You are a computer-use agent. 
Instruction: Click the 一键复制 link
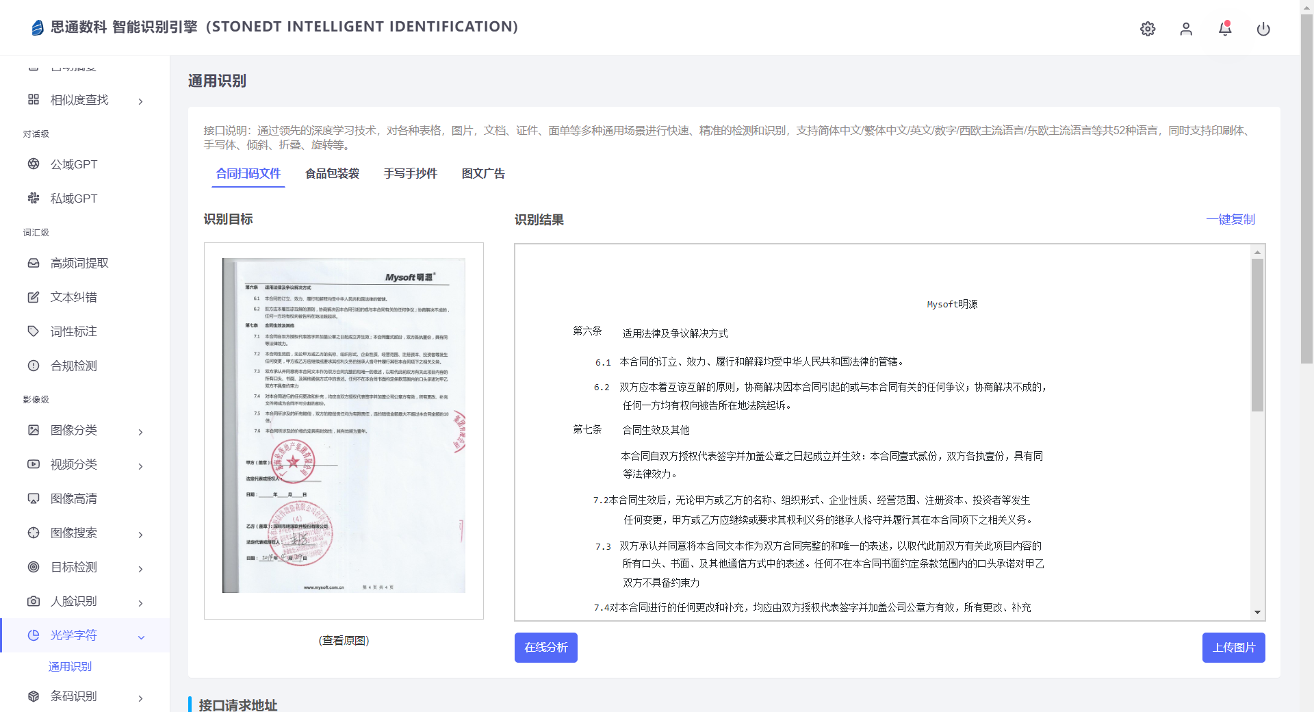click(1230, 219)
